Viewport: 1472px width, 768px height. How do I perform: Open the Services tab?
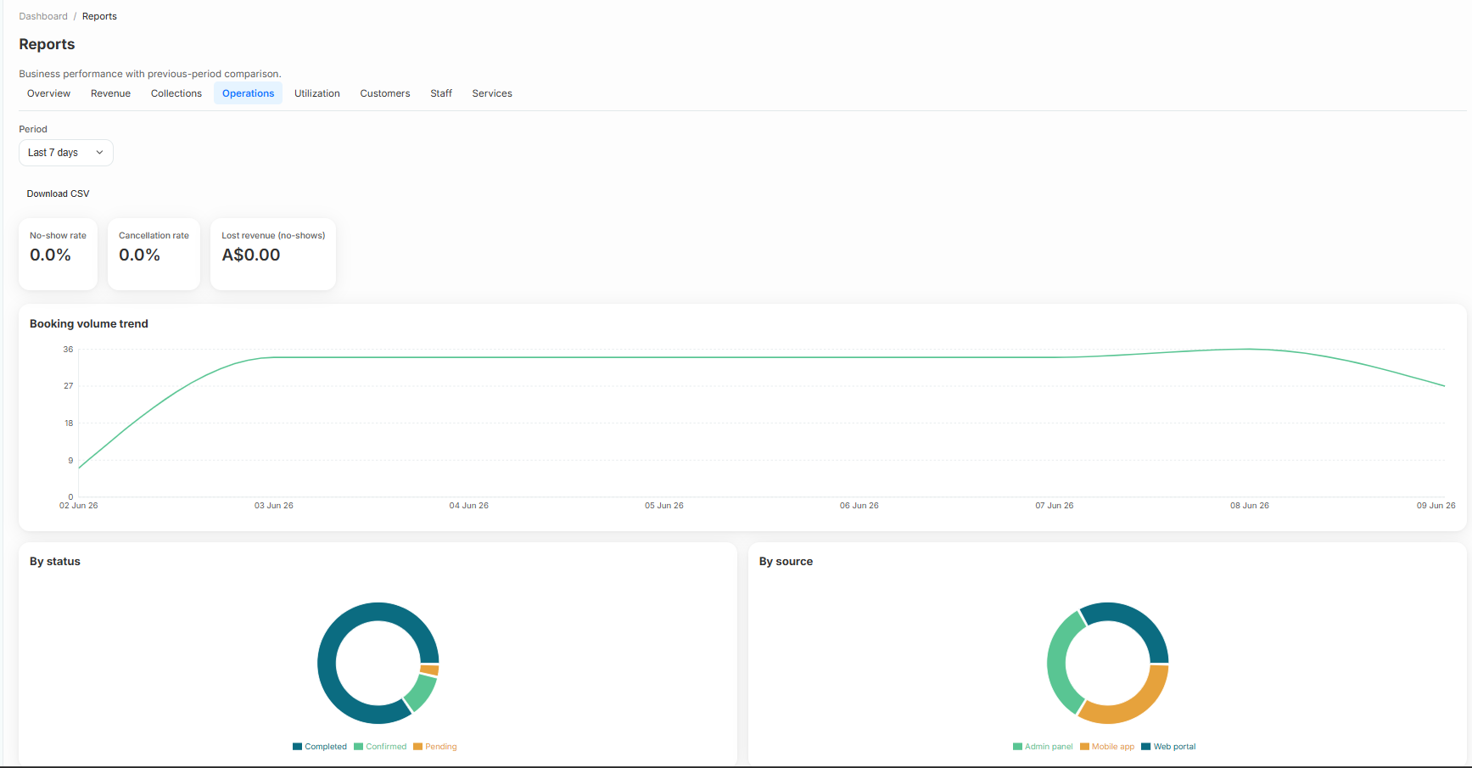(x=492, y=93)
